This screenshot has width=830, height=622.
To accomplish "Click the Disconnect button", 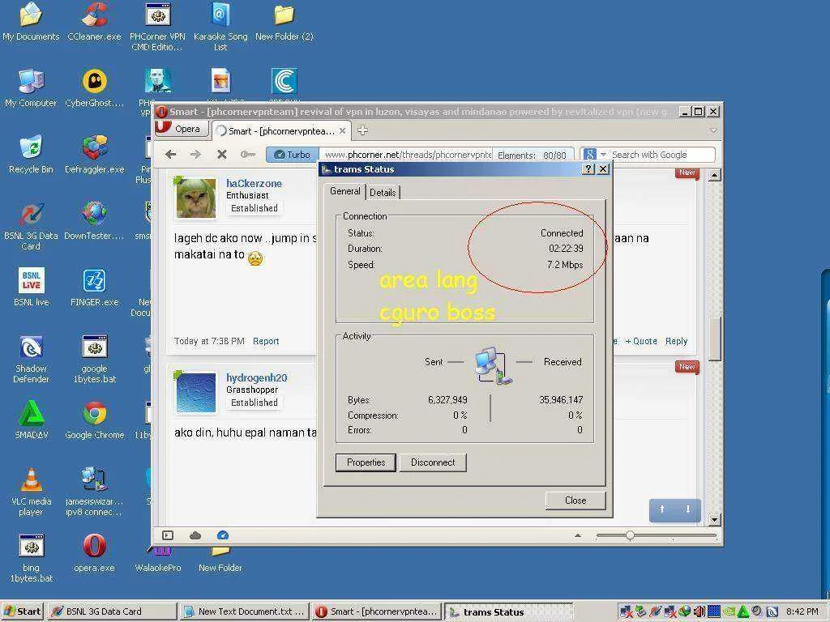I will 433,462.
